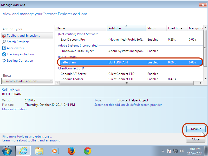The image size is (208, 156).
Task: Click the taskbar clock showing 5:18 PM
Action: pos(195,151)
